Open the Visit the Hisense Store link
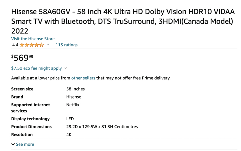241x151 pixels. pos(33,39)
